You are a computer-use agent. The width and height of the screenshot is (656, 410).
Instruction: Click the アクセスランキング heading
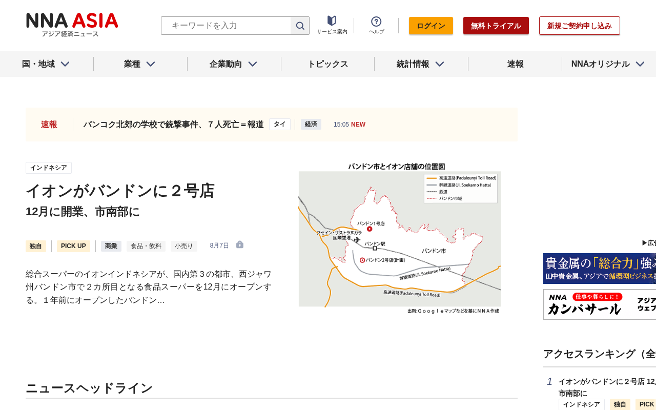coord(600,354)
